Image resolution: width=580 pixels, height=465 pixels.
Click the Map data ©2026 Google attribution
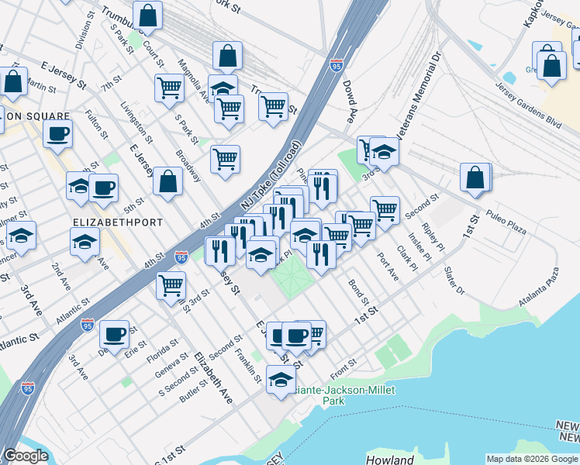click(532, 459)
